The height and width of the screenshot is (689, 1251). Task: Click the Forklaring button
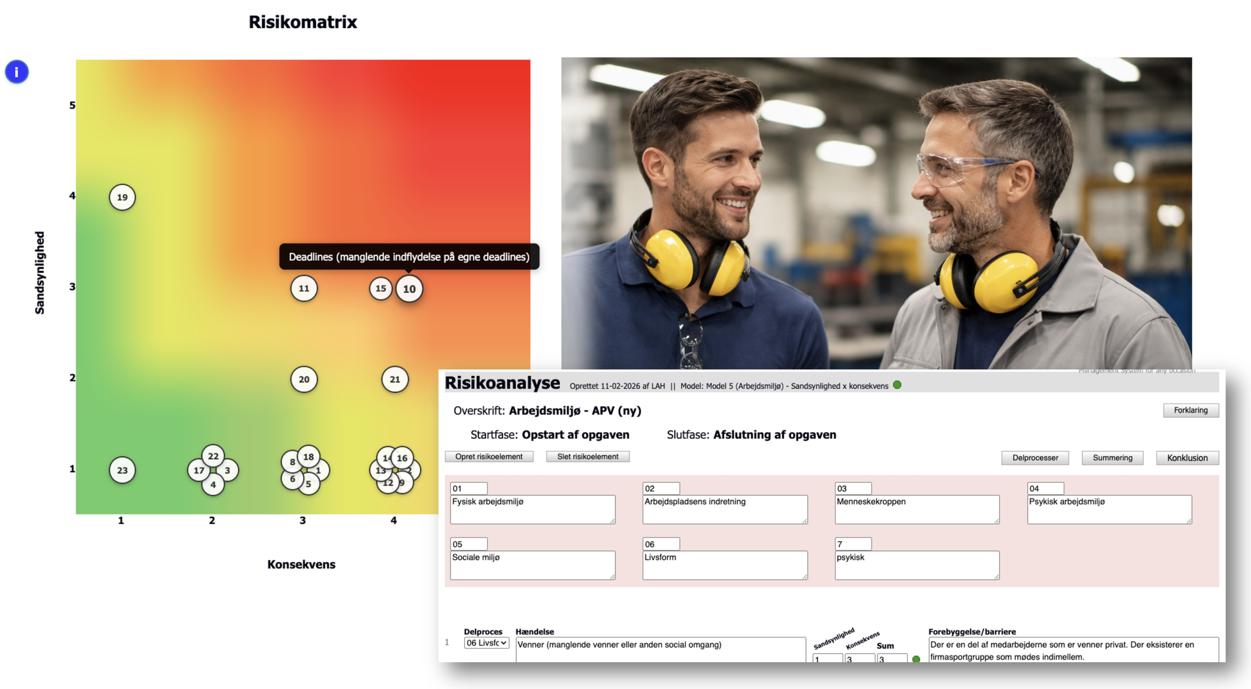1190,410
